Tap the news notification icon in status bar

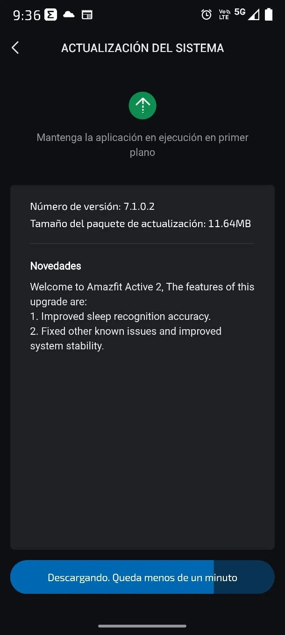87,15
